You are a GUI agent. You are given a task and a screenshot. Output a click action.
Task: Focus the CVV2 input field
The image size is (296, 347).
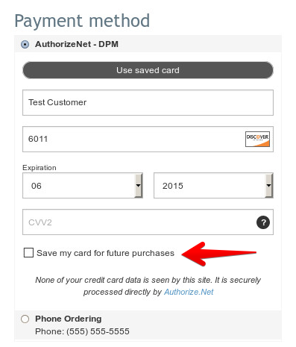(148, 222)
